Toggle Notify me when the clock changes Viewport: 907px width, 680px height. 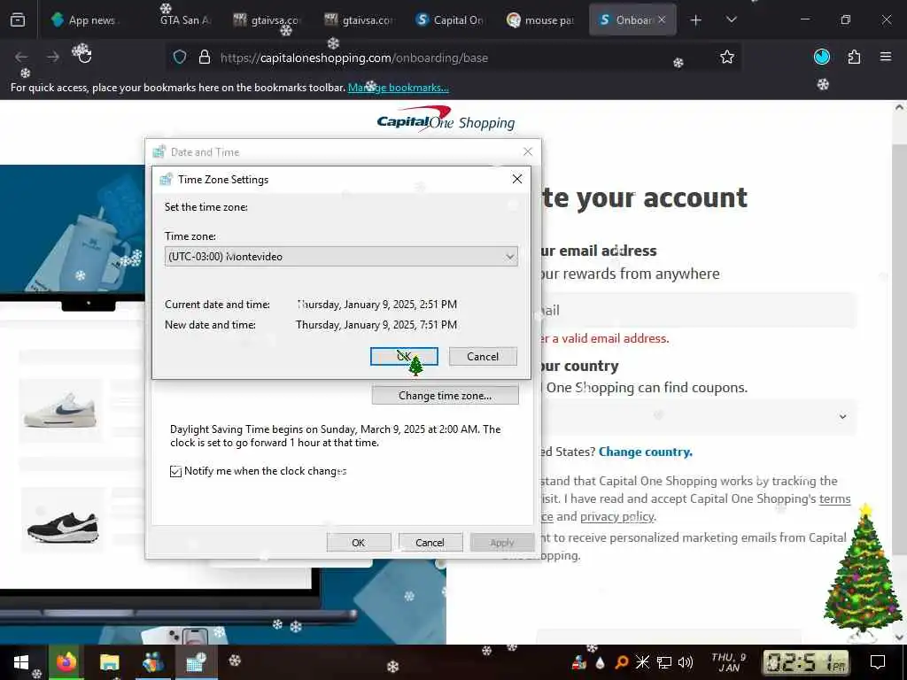(176, 471)
